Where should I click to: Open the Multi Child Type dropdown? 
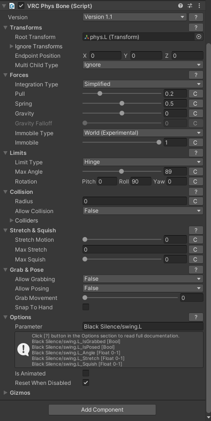pyautogui.click(x=143, y=65)
